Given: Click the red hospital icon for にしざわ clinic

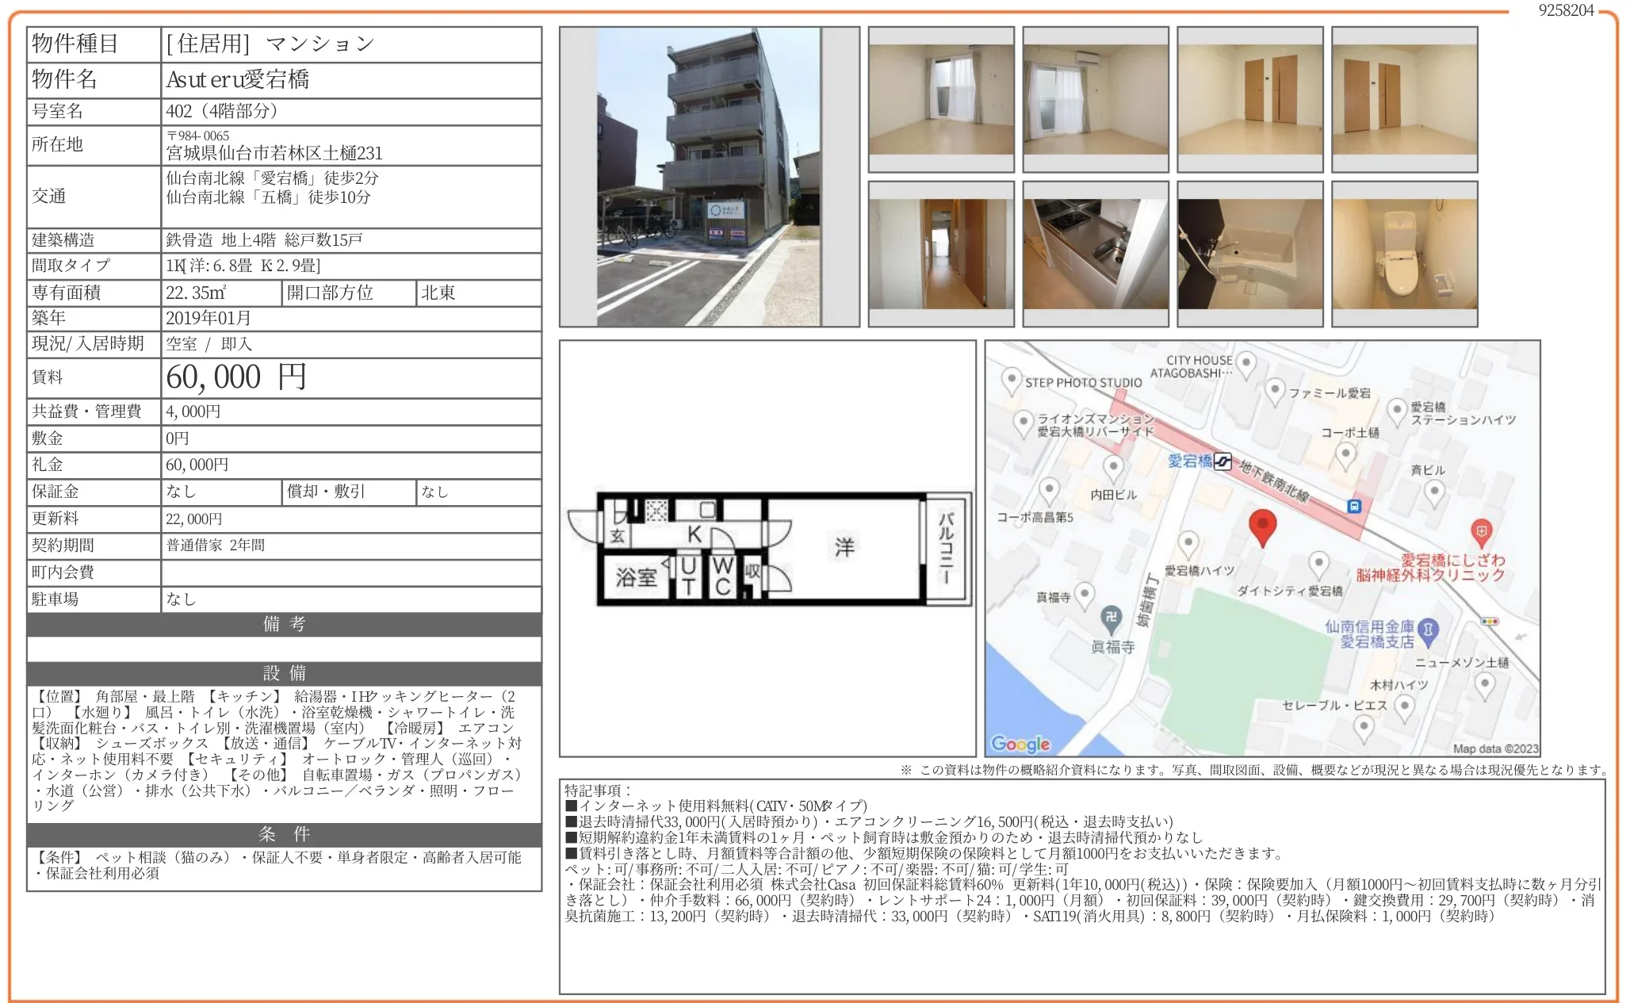Looking at the screenshot, I should [x=1481, y=532].
